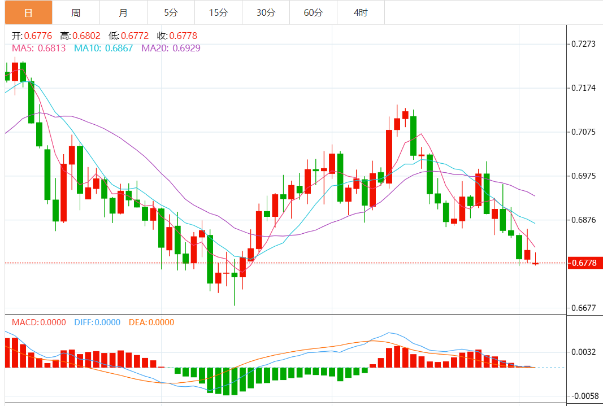Click the 0.6677 price axis label
Image resolution: width=603 pixels, height=406 pixels.
coord(583,308)
